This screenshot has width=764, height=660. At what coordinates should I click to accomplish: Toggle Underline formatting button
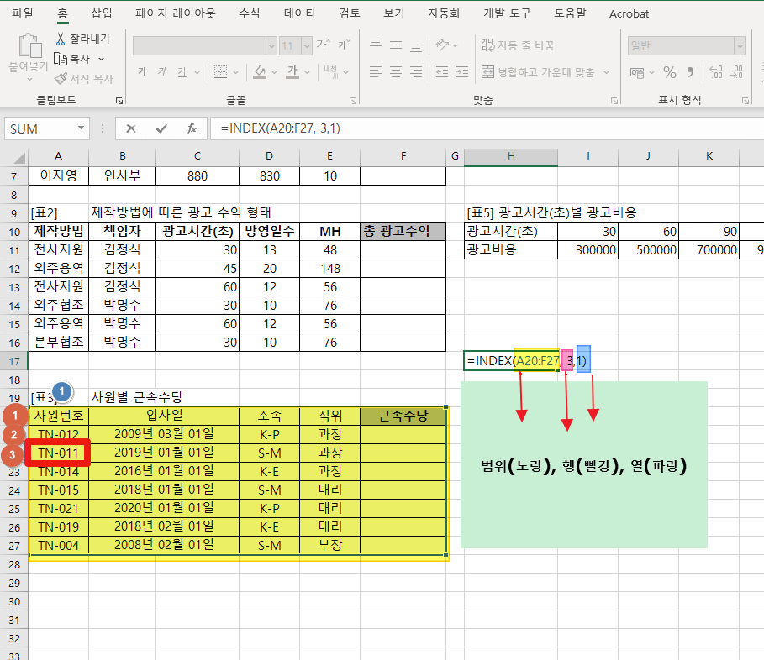182,72
